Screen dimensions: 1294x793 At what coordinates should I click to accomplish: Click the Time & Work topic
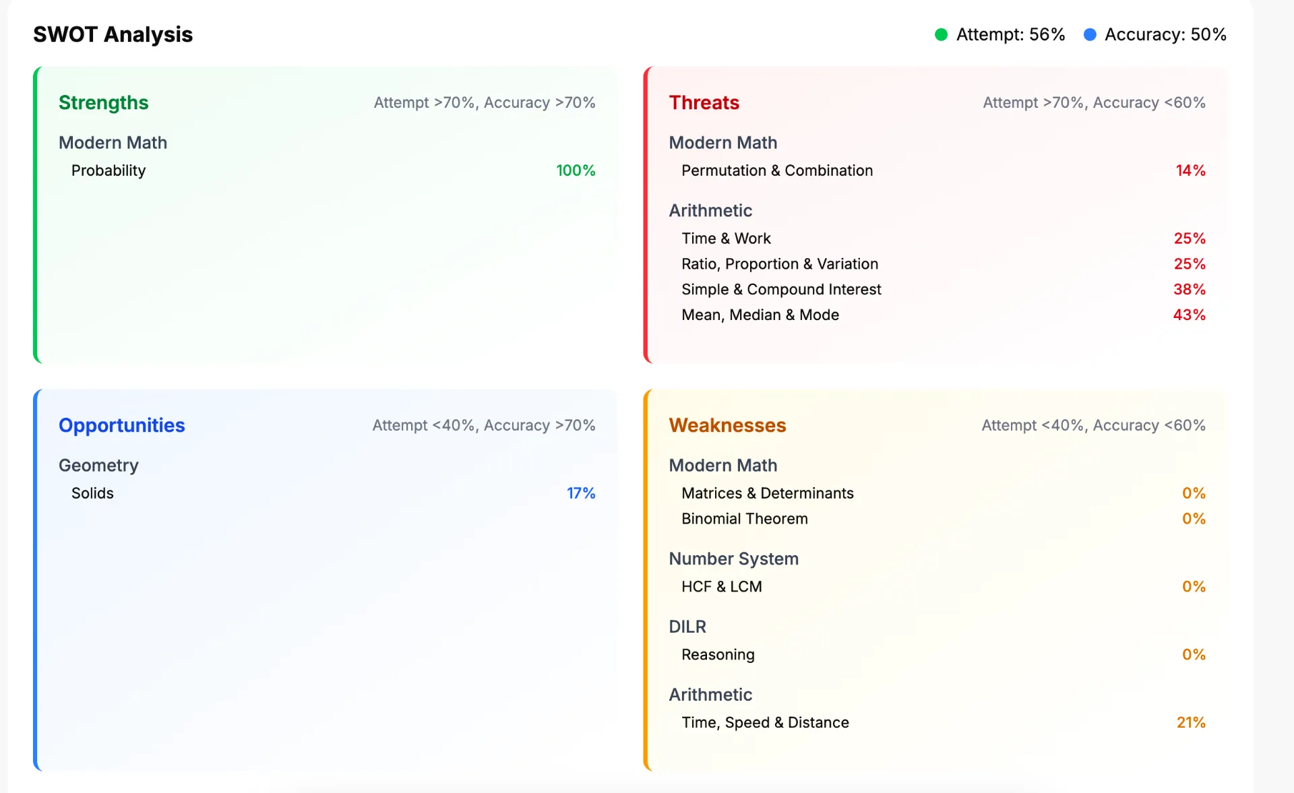pos(726,239)
